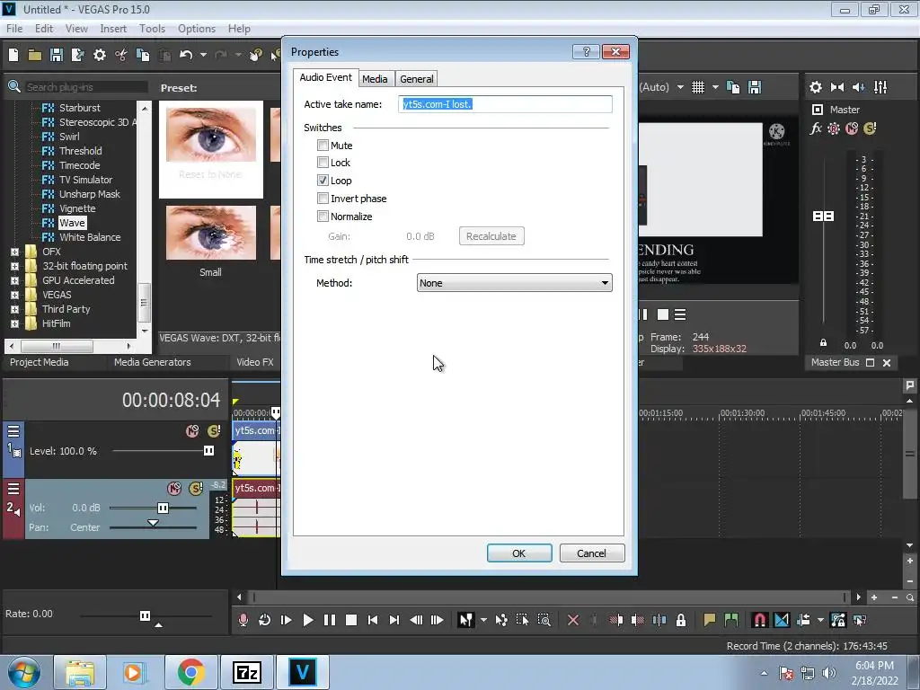The width and height of the screenshot is (920, 690).
Task: Click OK in Properties dialog
Action: (519, 553)
